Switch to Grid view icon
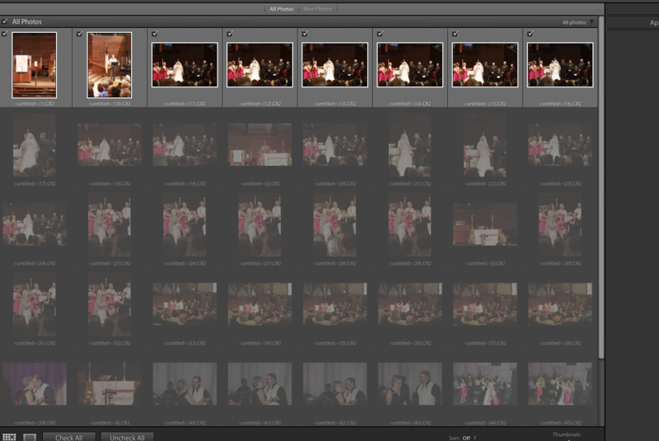This screenshot has width=659, height=441. coord(9,437)
